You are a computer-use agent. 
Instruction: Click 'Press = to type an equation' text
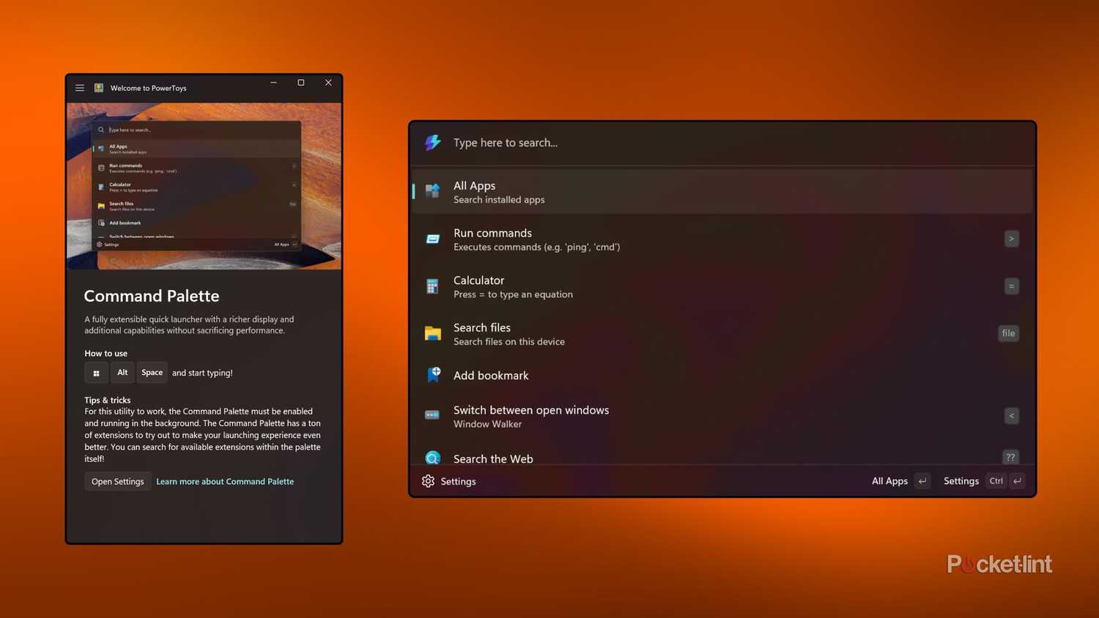click(513, 294)
